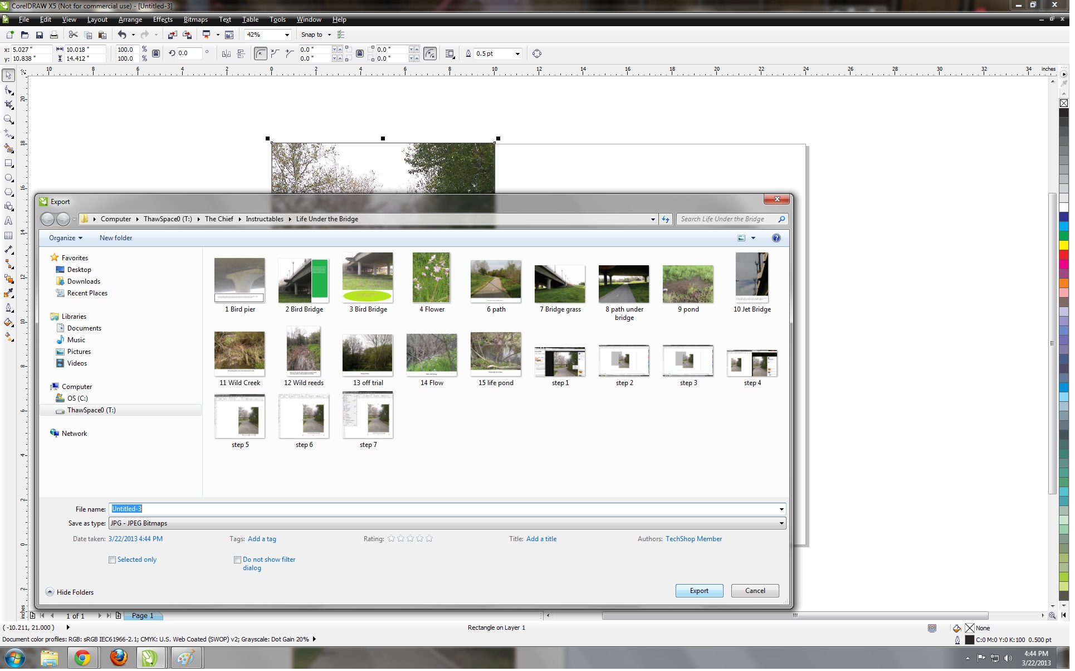Click the Cut scissors icon
This screenshot has height=671, width=1075.
73,35
